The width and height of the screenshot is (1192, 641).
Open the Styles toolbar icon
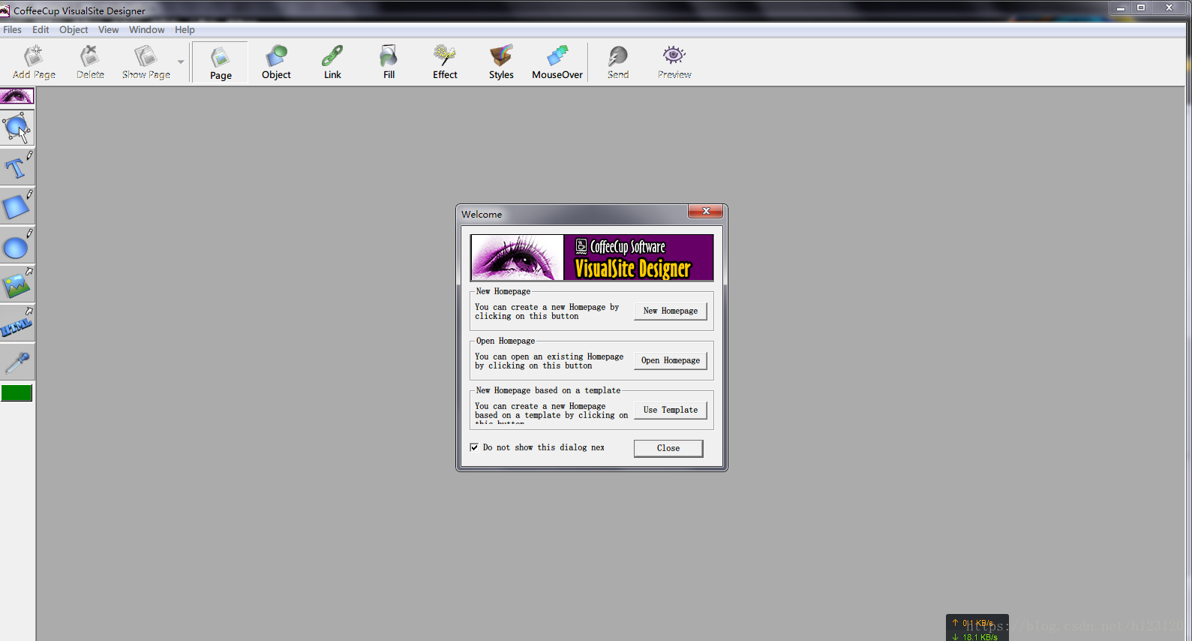point(501,62)
